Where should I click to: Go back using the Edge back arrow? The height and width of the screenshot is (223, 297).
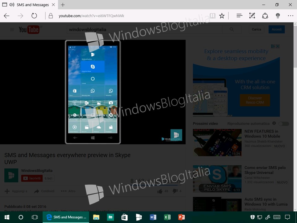tap(6, 16)
